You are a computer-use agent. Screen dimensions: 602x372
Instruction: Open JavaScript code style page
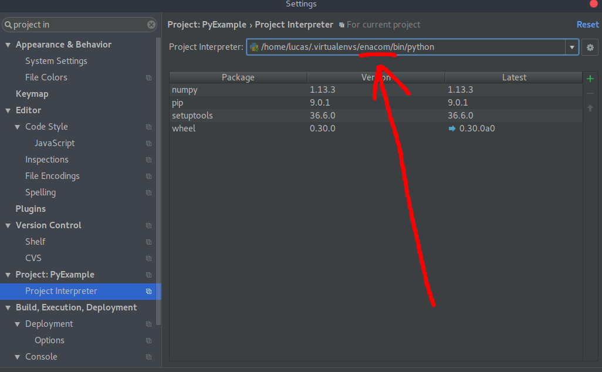pos(55,143)
